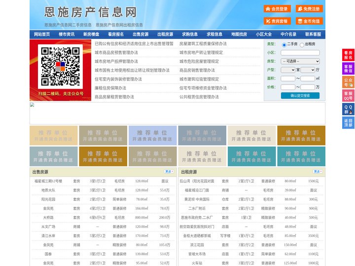The image size is (355, 266).
Task: Open the 中介名录 menu item
Action: [288, 34]
